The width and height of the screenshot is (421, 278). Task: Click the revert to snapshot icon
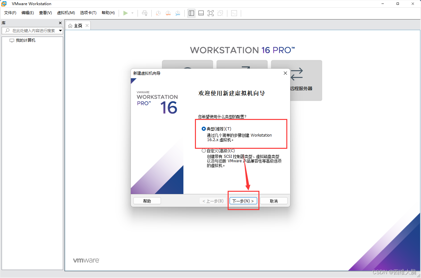click(x=168, y=13)
